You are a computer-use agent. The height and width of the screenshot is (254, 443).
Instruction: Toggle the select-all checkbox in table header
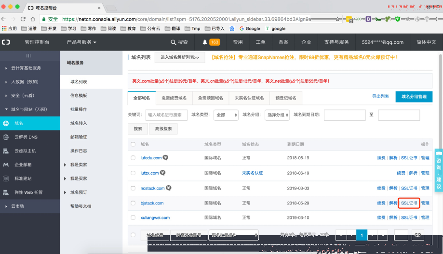tap(133, 144)
